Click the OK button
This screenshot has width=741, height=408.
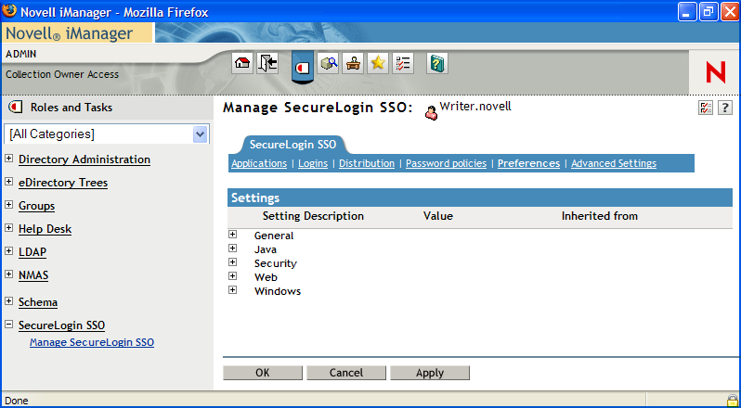pyautogui.click(x=263, y=373)
